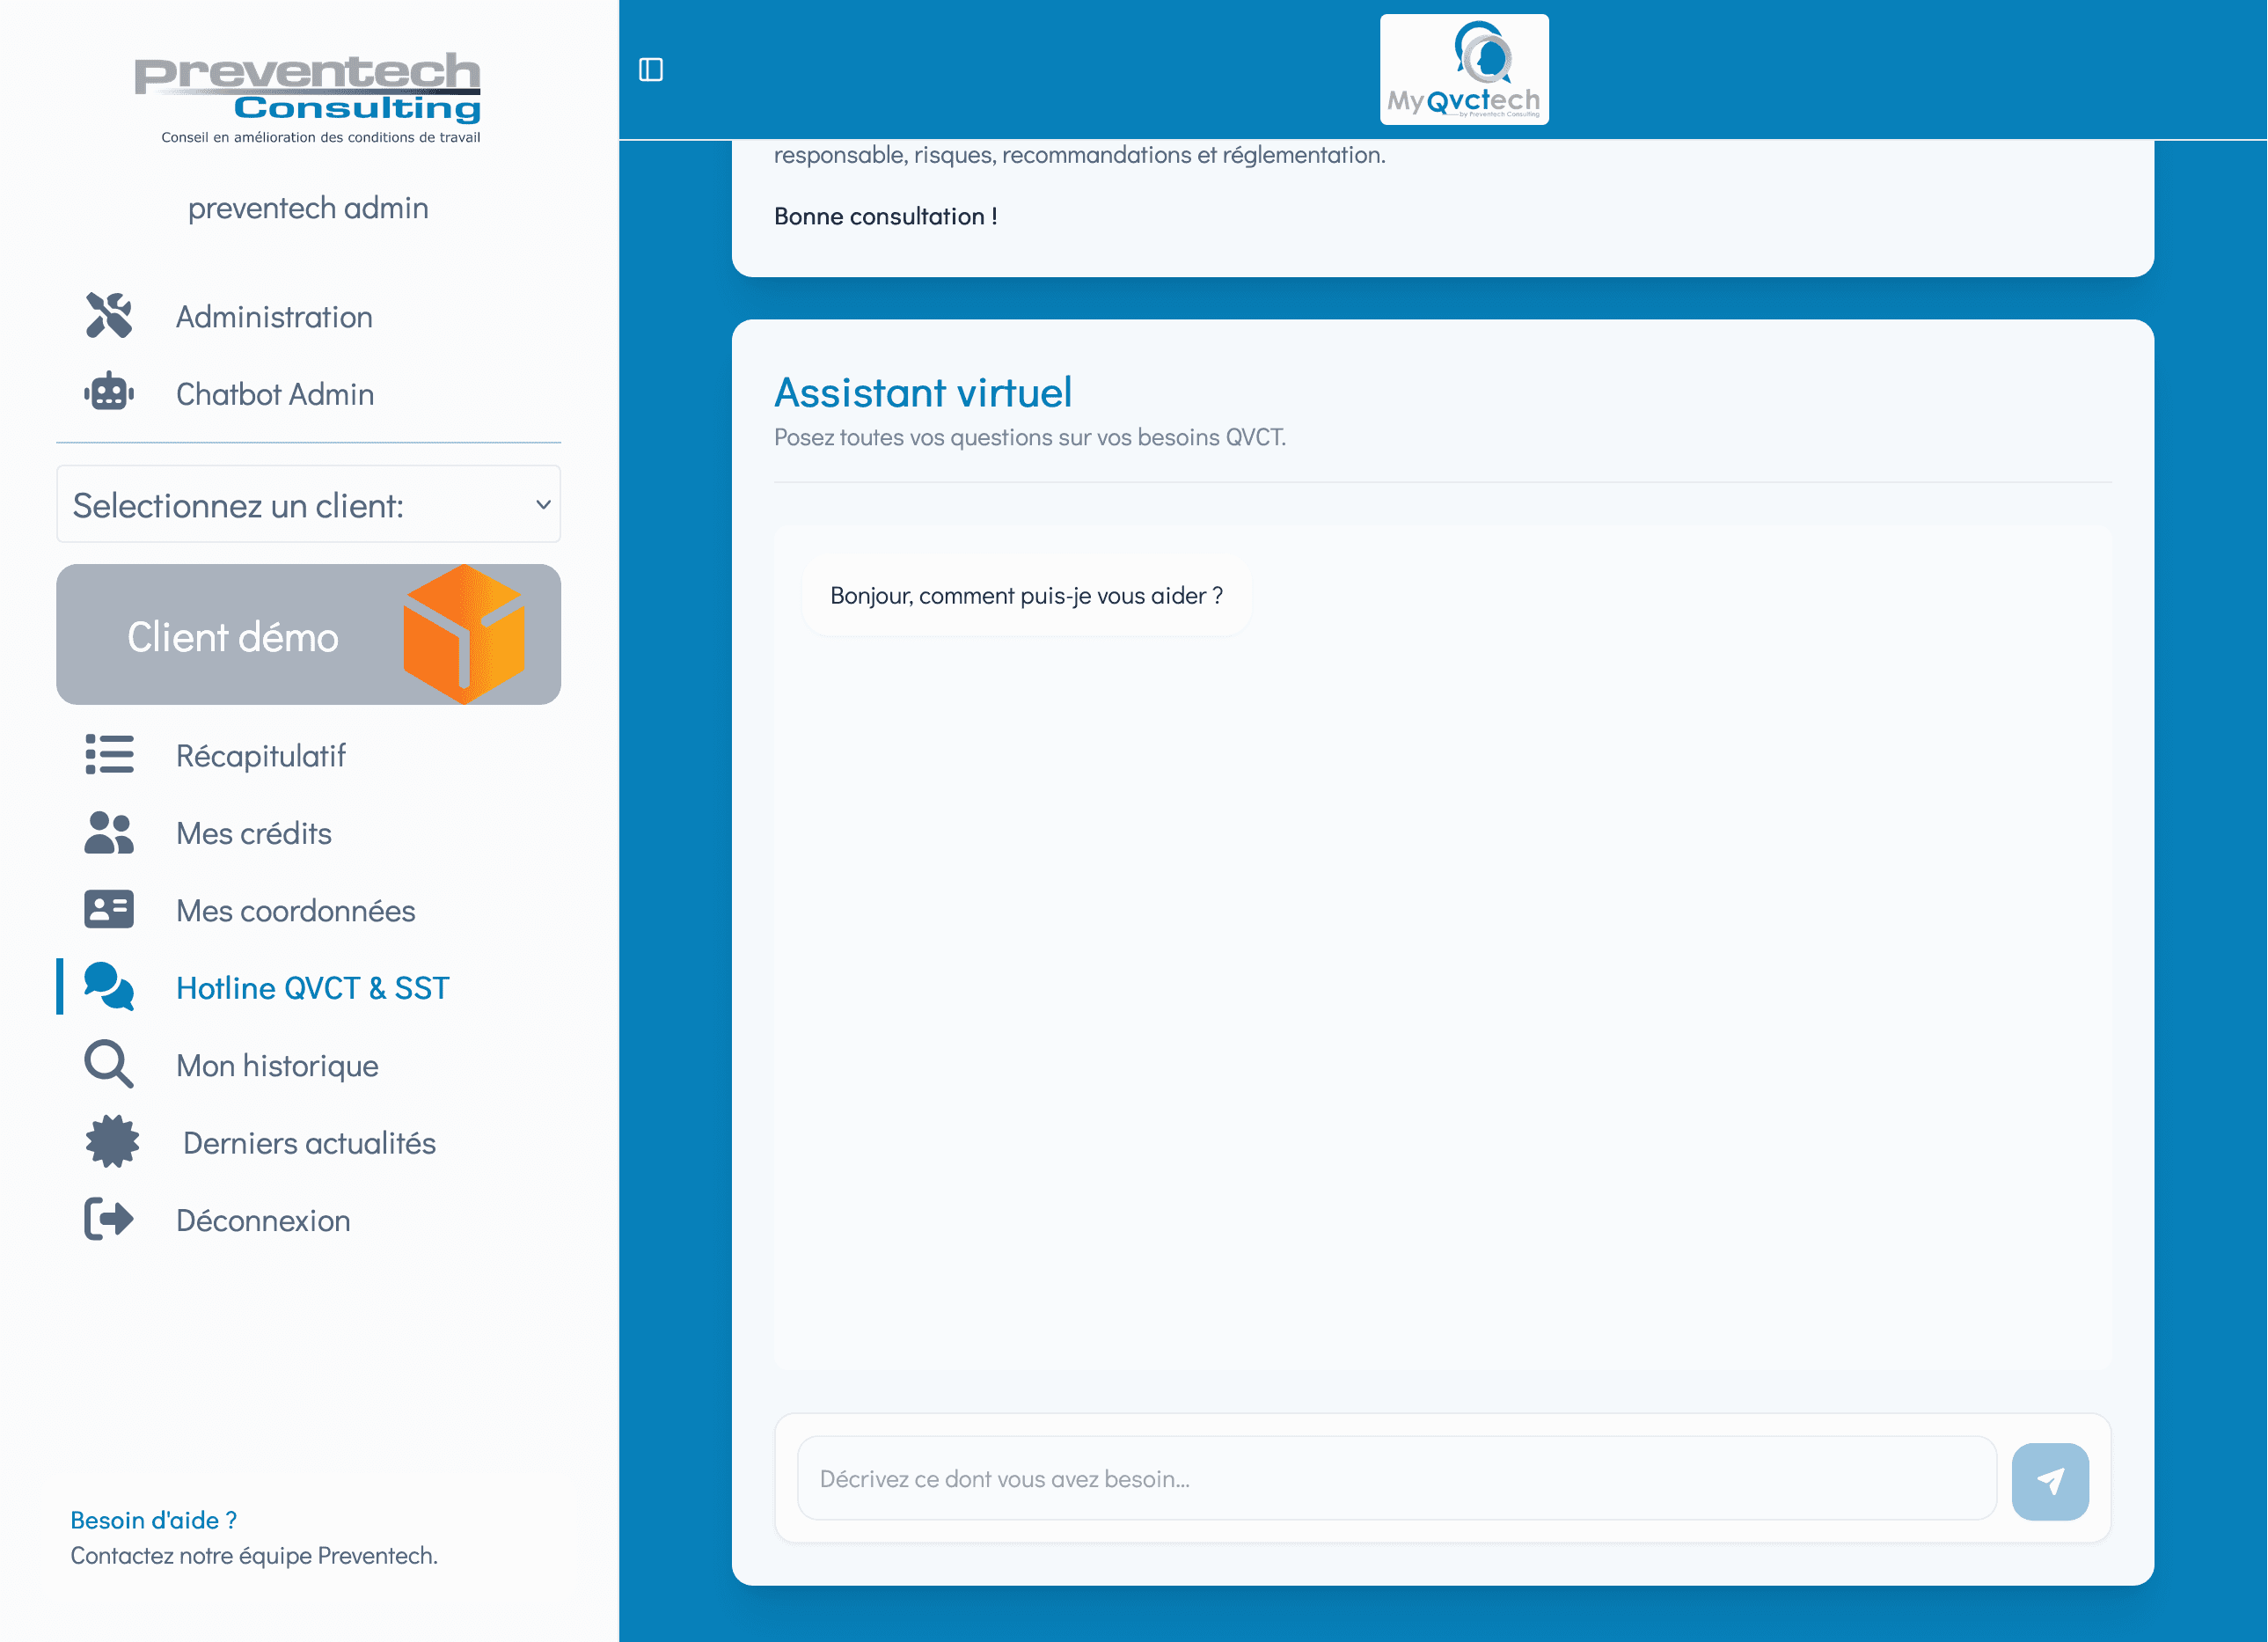Click the MyQvctech logo at top
The height and width of the screenshot is (1642, 2268).
(1463, 69)
